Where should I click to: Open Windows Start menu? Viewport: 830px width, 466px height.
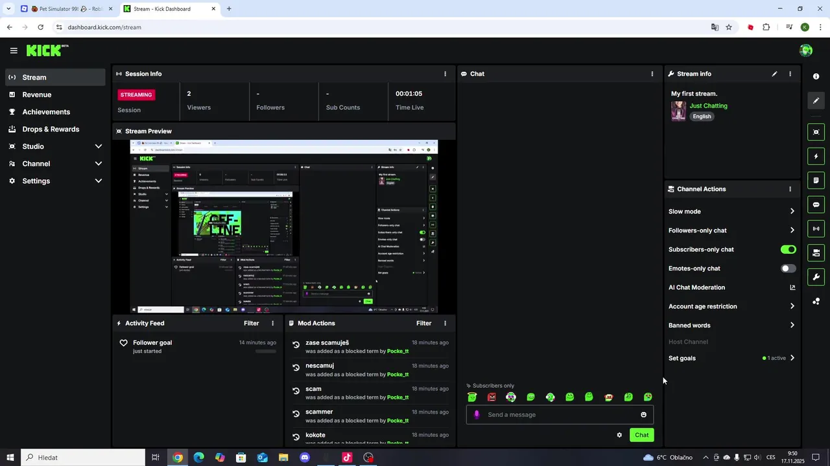tap(10, 458)
